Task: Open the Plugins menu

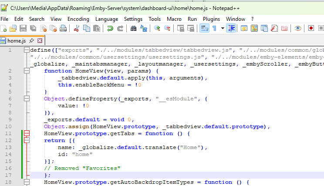Action: [211, 19]
